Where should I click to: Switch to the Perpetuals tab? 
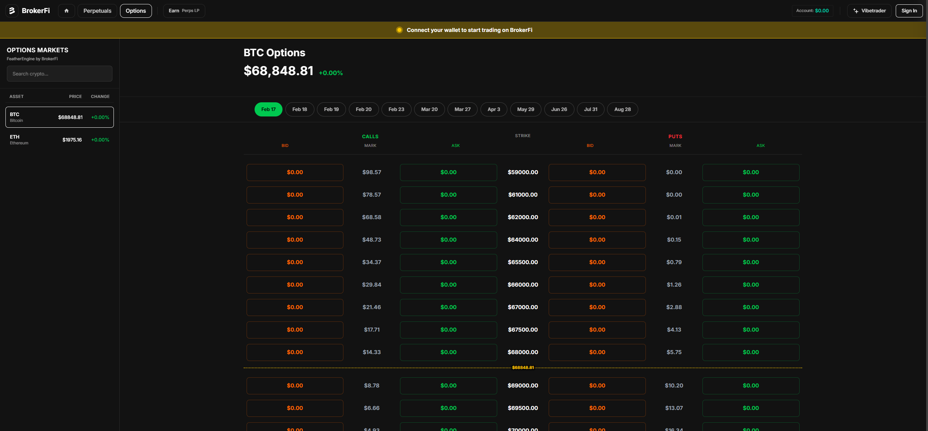[x=97, y=11]
